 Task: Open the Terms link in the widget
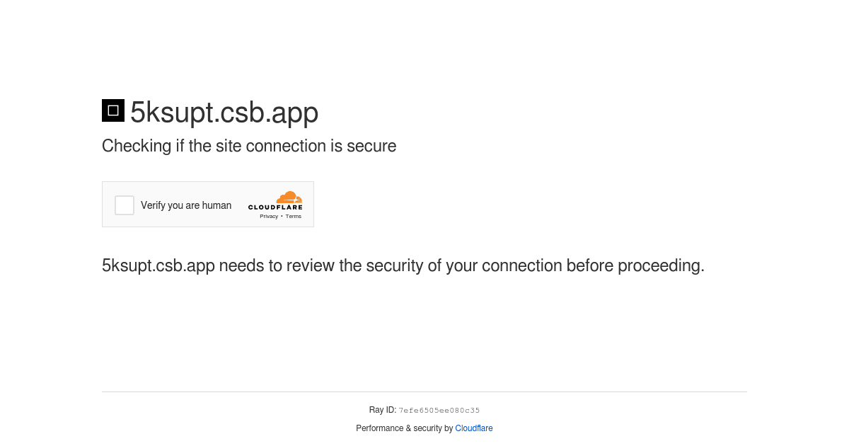point(294,217)
